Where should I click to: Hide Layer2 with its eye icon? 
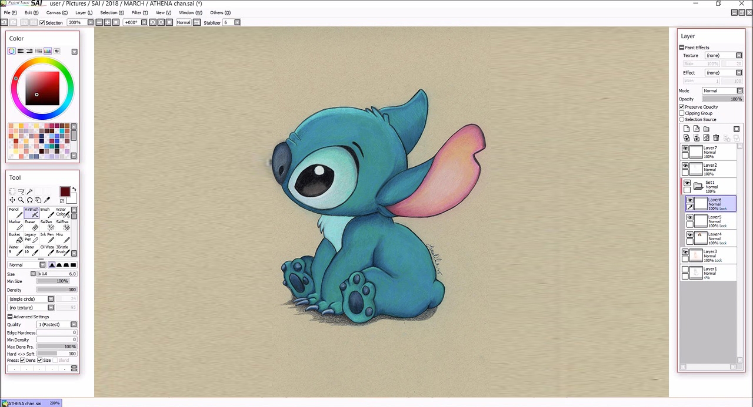[x=685, y=167]
